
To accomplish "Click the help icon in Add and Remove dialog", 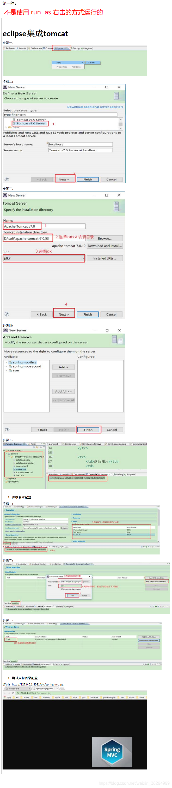I will pos(7,429).
